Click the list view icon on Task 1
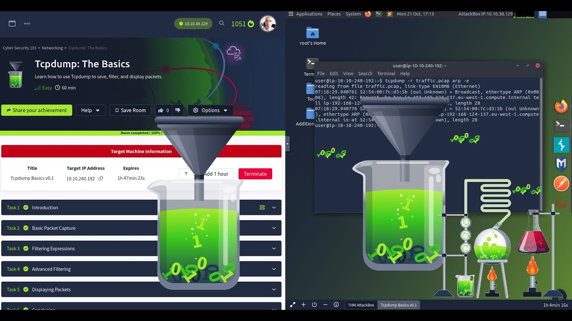The image size is (572, 321). (262, 207)
